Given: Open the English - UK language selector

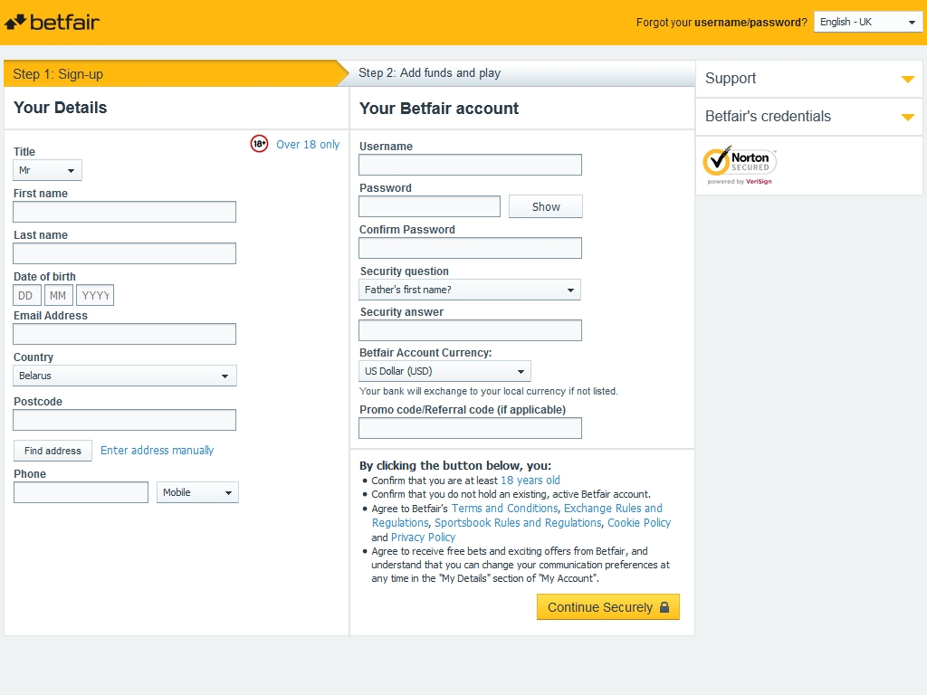Looking at the screenshot, I should tap(867, 22).
